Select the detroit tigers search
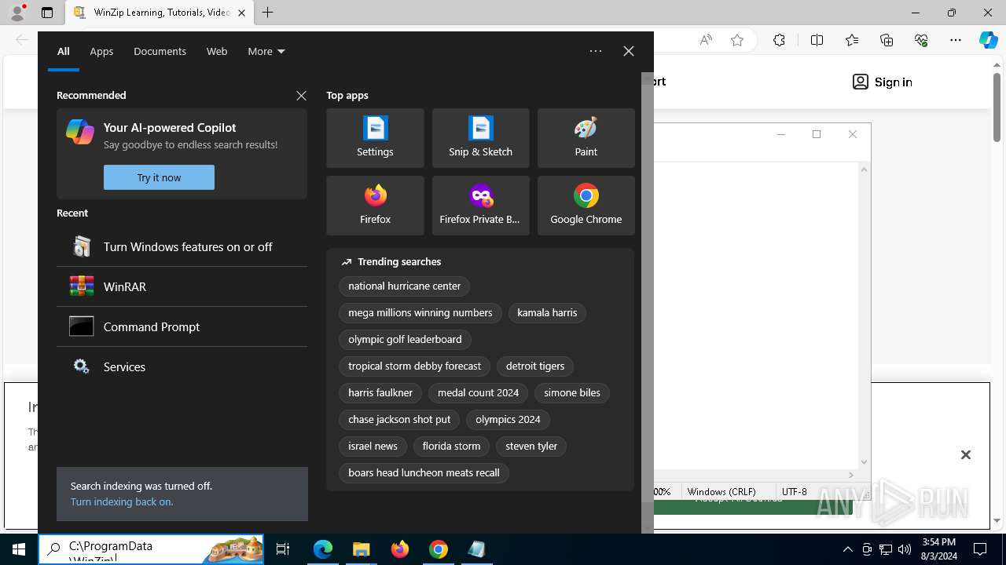 (535, 366)
